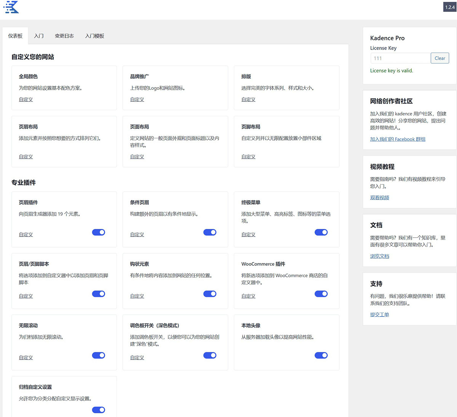
Task: Click the 支持 heading
Action: 376,284
